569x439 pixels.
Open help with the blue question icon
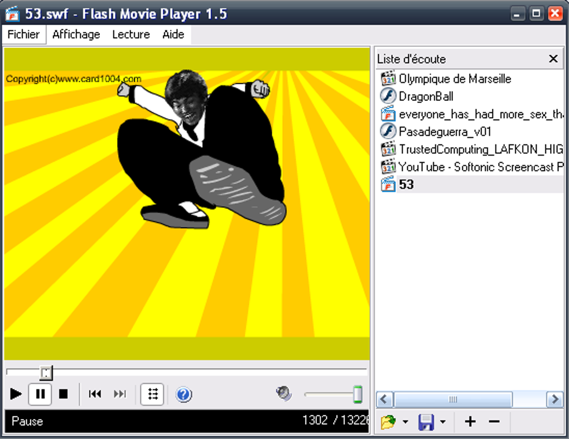click(184, 394)
